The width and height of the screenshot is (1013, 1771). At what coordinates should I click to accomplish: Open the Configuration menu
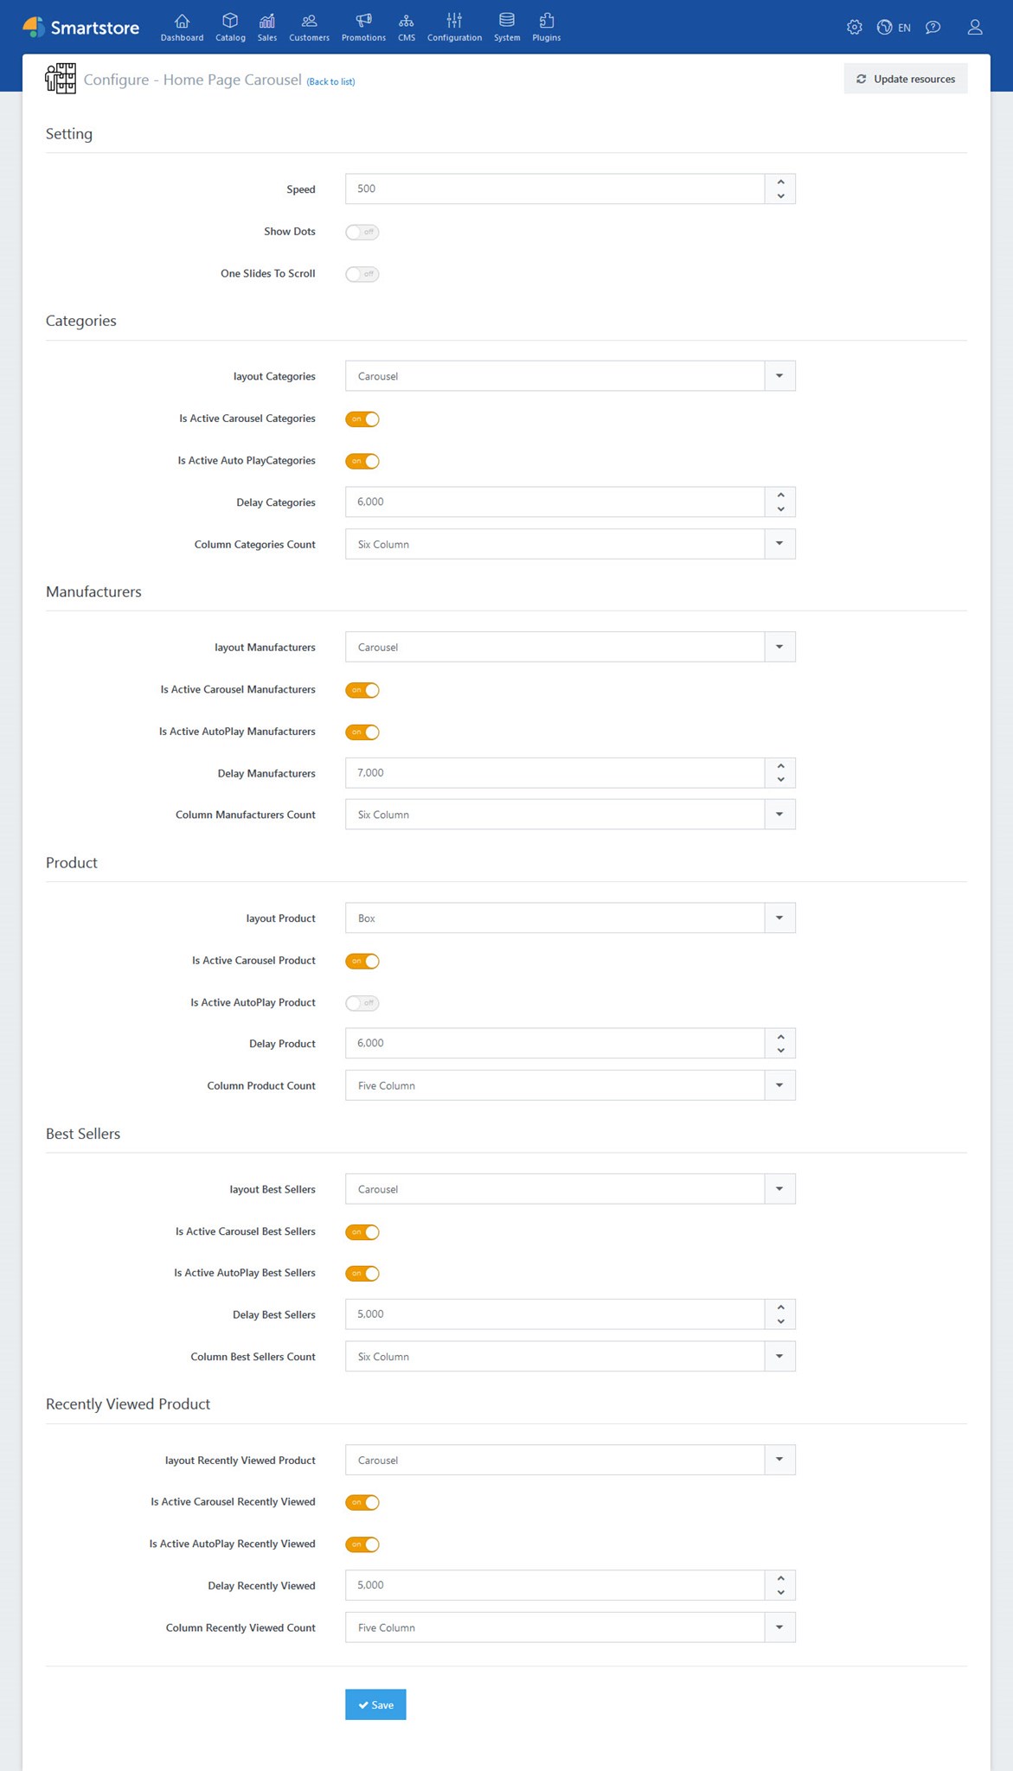[x=454, y=26]
